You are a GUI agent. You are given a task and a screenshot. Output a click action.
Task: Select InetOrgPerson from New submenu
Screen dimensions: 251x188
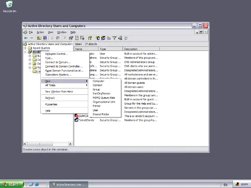click(x=105, y=94)
